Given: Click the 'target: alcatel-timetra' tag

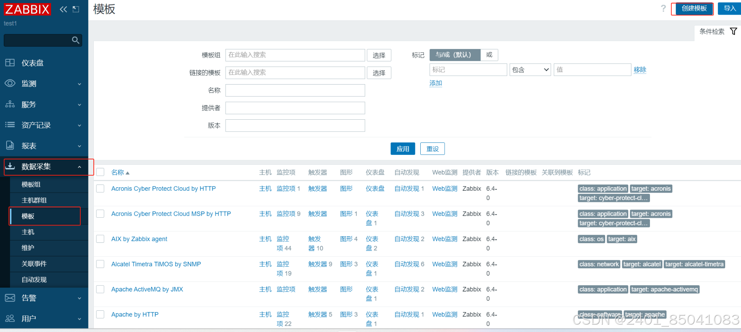Looking at the screenshot, I should [x=694, y=264].
